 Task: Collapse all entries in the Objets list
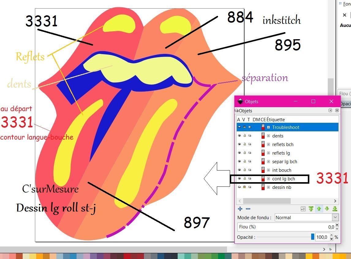(x=303, y=209)
